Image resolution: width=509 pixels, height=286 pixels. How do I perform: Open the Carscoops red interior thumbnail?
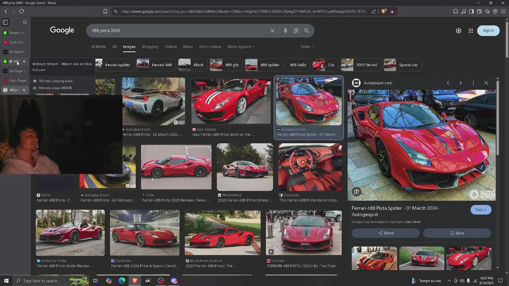click(310, 167)
